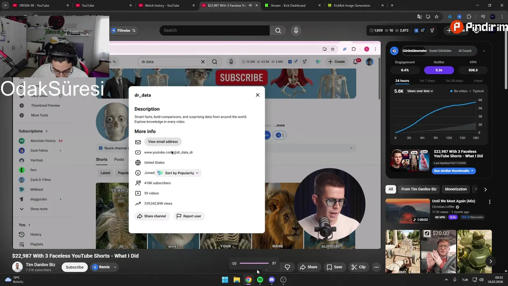Viewport: 508px width, 286px height.
Task: Focus the YouTube Search field
Action: pos(215,30)
